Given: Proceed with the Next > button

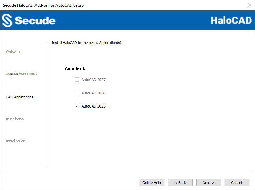Looking at the screenshot, I should point(208,182).
